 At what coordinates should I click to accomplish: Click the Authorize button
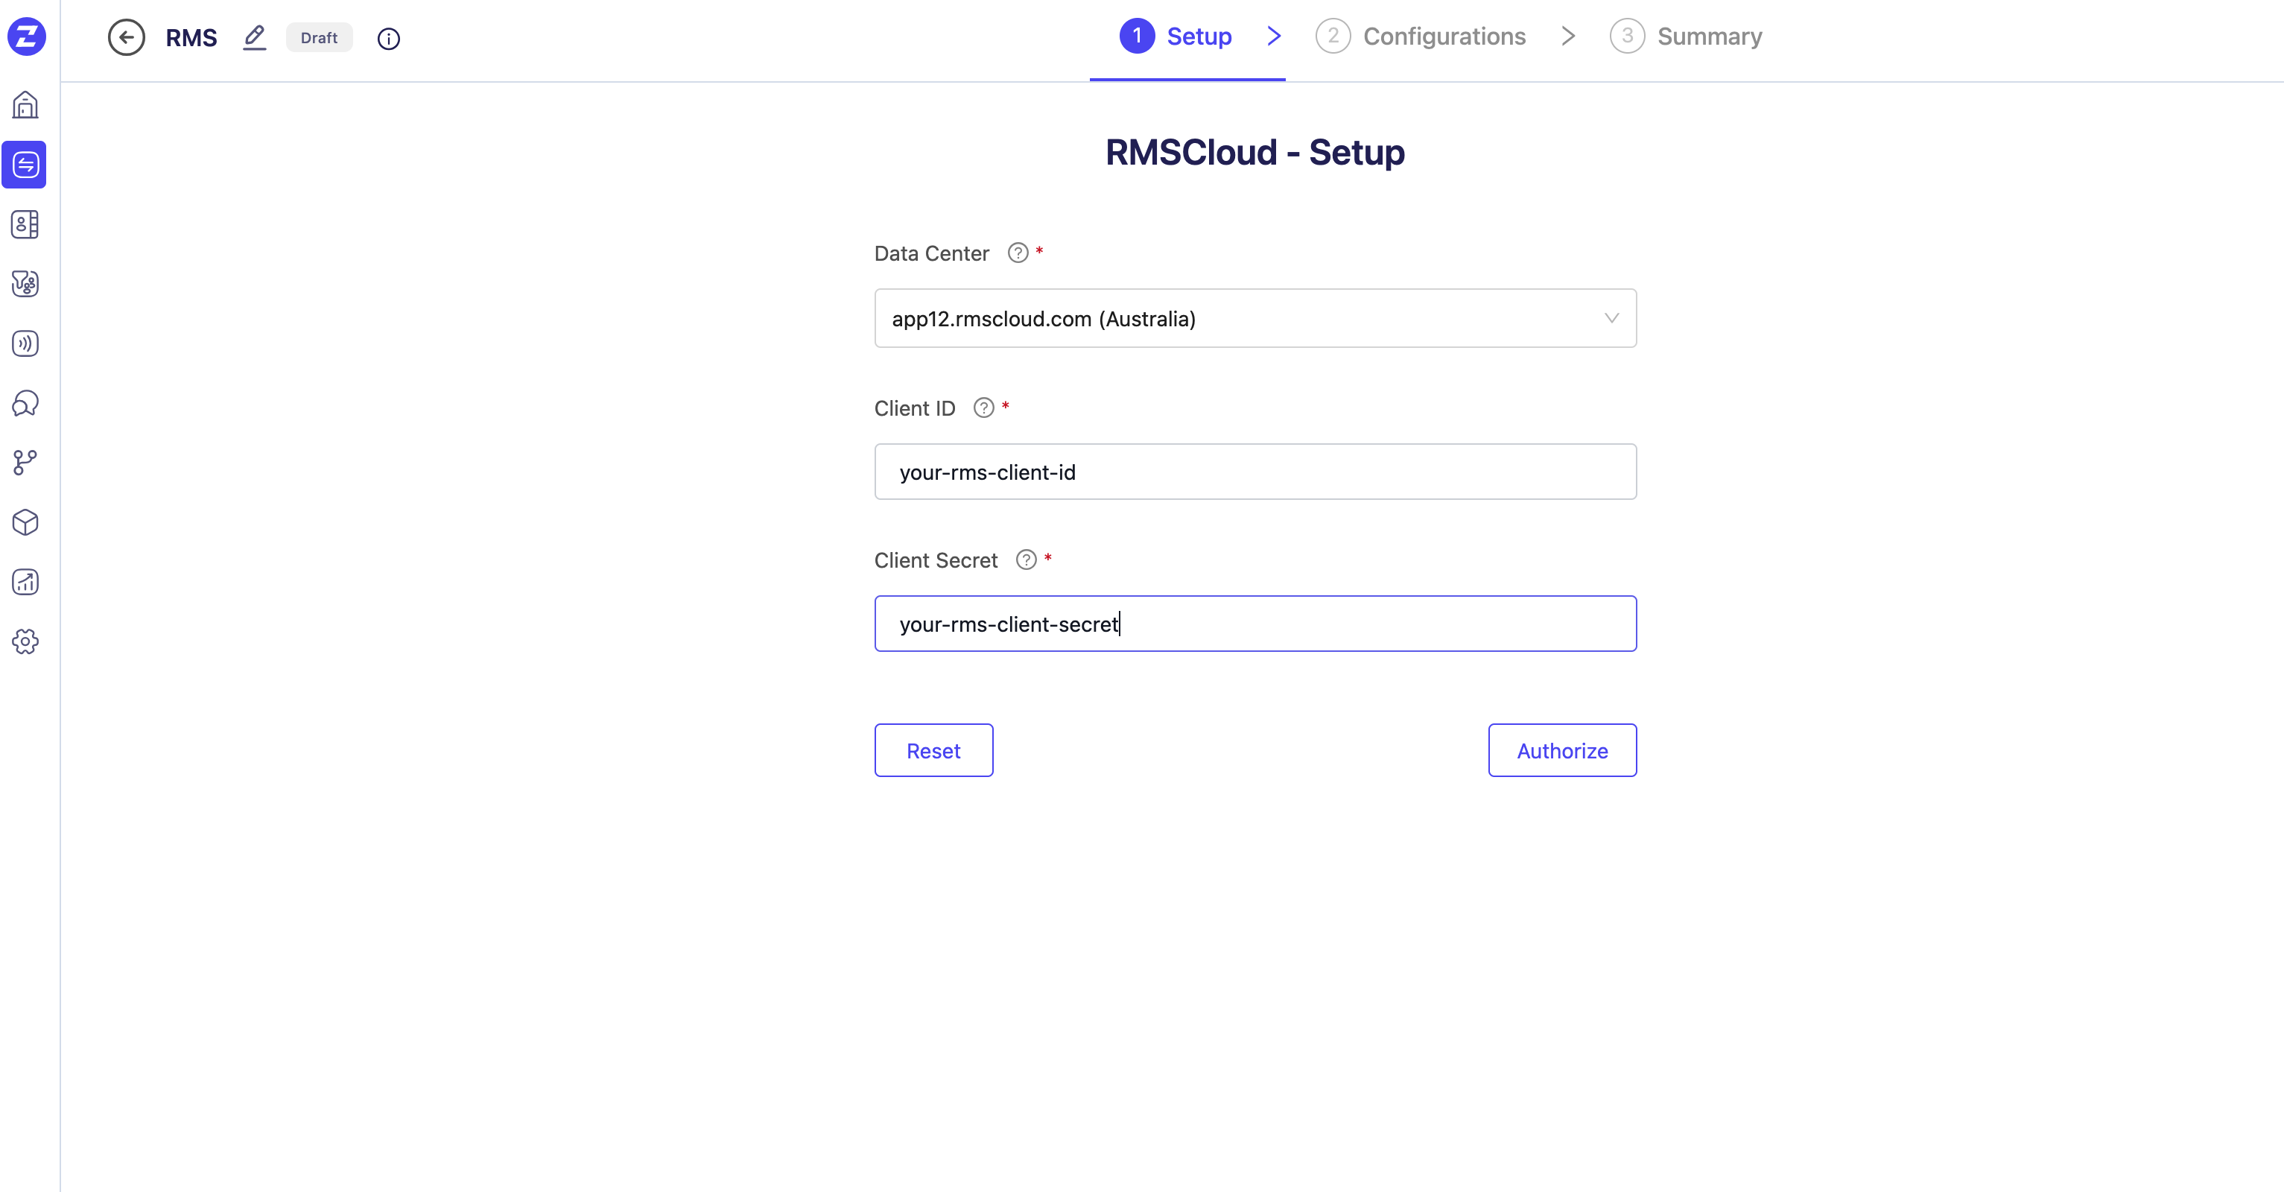coord(1562,750)
